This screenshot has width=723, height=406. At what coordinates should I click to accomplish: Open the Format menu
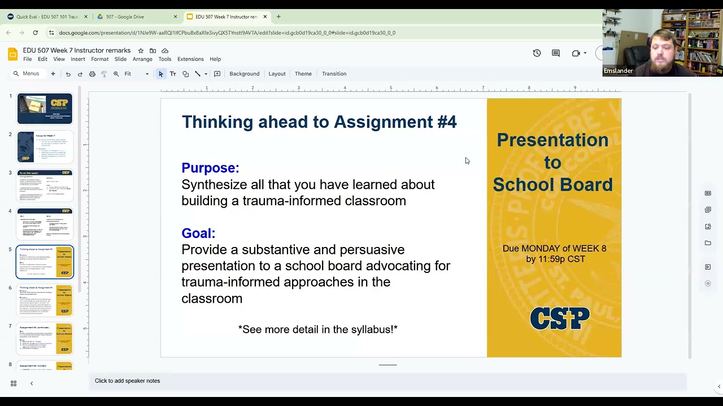point(99,59)
